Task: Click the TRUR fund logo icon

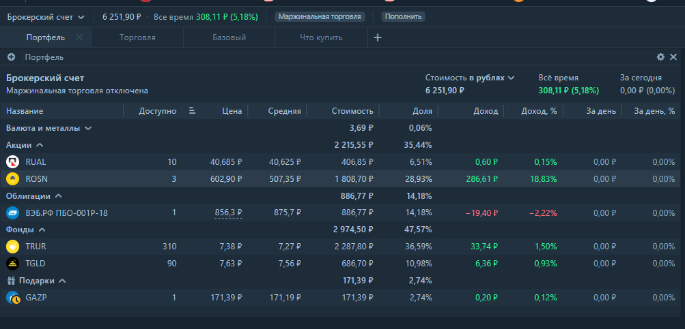Action: [13, 247]
